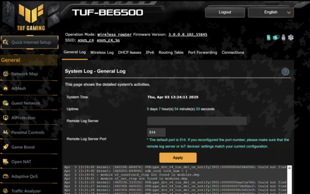
Task: Click the Traffic Analyzer icon
Action: [6, 191]
